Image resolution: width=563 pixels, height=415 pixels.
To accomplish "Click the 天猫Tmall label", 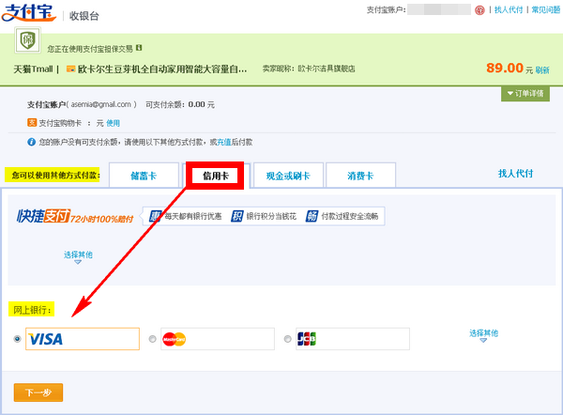I will 33,69.
